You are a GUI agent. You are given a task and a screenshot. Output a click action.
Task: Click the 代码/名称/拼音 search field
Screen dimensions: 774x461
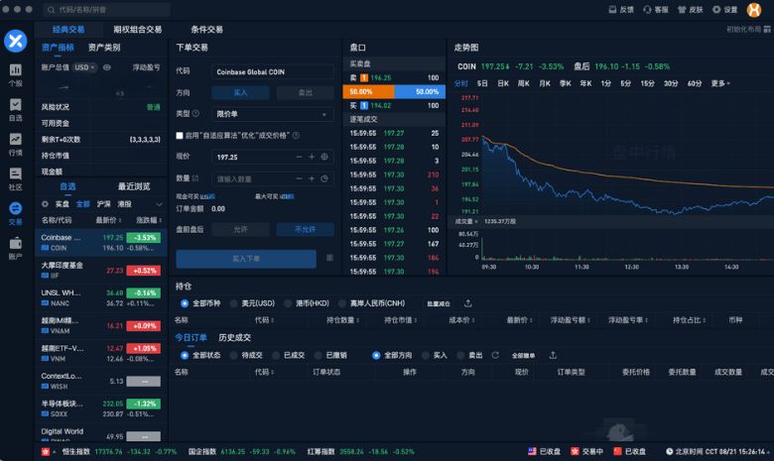coord(107,9)
